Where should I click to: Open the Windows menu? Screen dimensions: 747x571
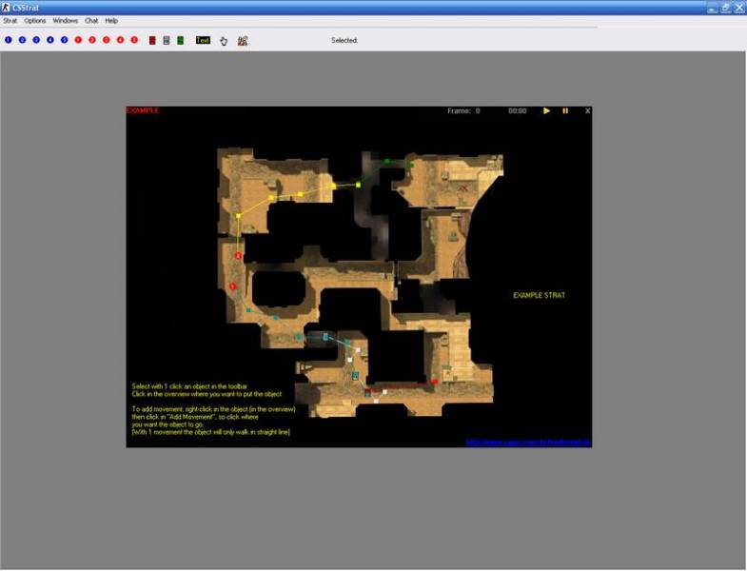click(66, 21)
